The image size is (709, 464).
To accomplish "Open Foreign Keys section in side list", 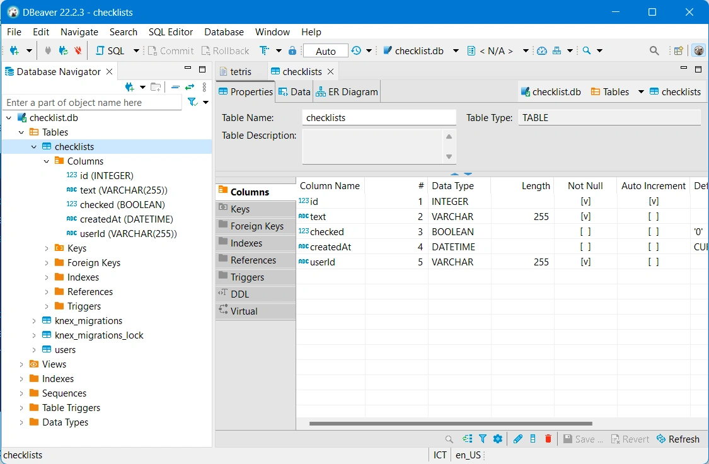I will point(255,226).
